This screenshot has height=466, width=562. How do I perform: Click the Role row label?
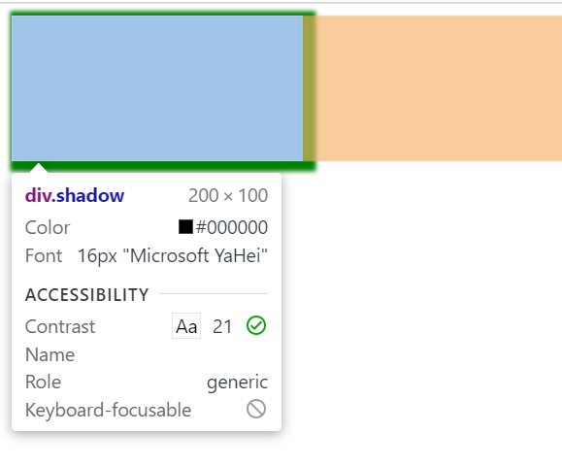43,383
